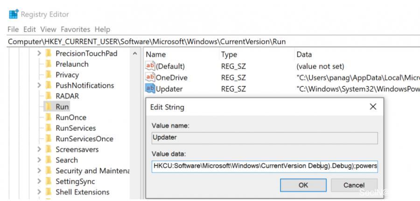
Task: Select the OneDrive value name
Action: coord(172,78)
